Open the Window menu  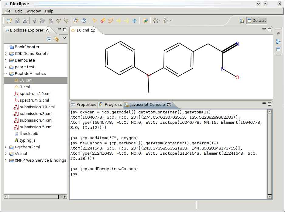pyautogui.click(x=33, y=11)
